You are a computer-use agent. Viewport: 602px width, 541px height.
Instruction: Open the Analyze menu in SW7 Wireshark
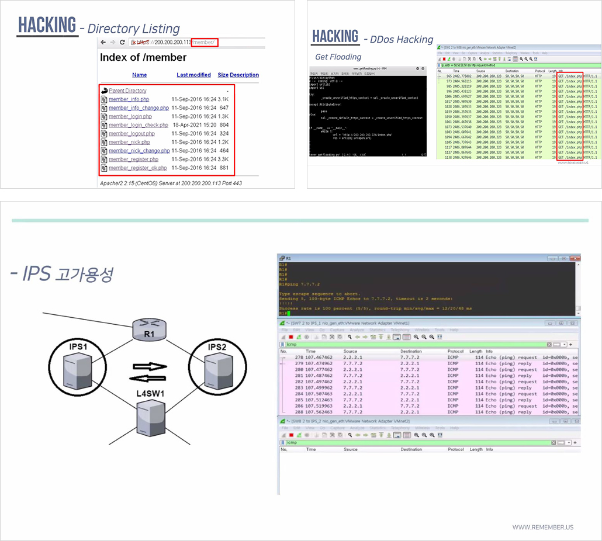point(354,330)
